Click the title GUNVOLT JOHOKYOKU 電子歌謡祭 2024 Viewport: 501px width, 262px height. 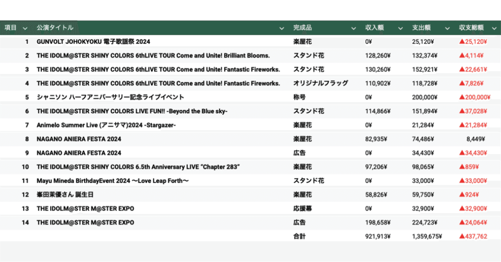94,41
